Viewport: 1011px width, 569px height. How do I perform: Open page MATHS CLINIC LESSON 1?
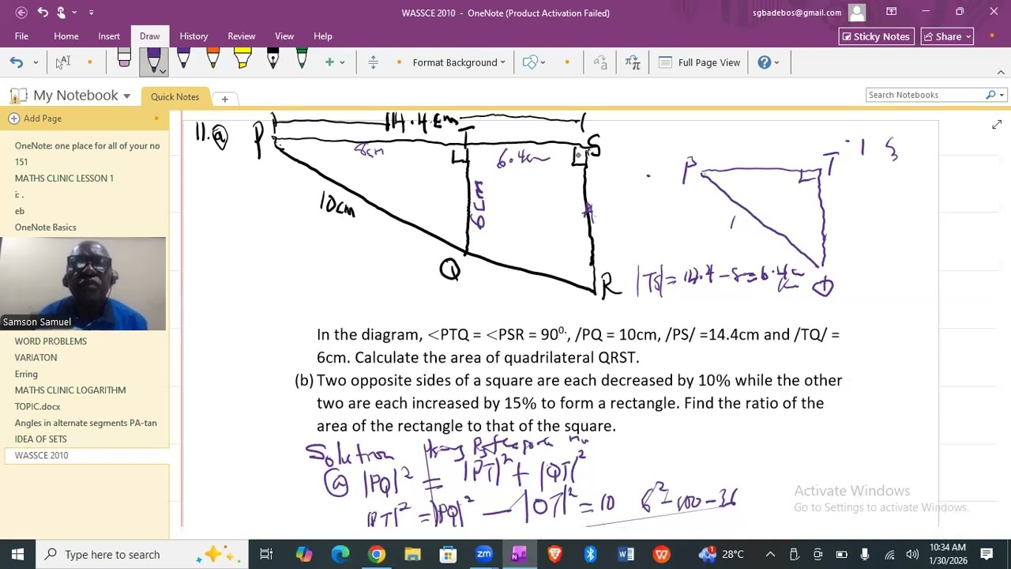(64, 179)
